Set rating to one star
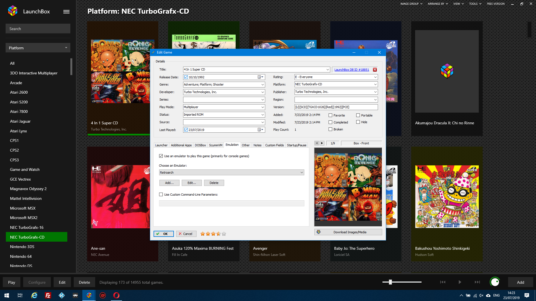This screenshot has height=301, width=536. [x=203, y=234]
